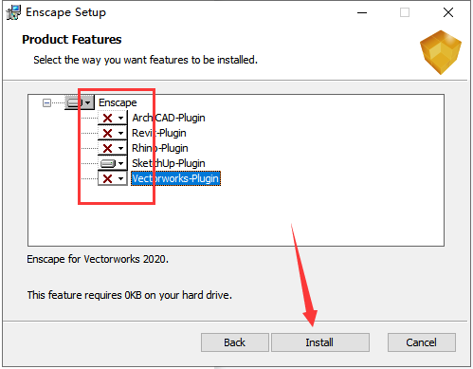
Task: Open the ArchiCAD-Plugin install option dropdown arrow
Action: (120, 119)
